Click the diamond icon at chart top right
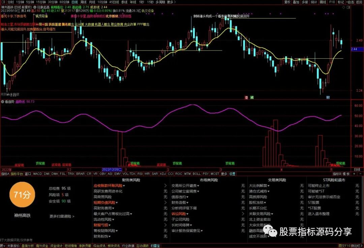This screenshot has height=248, width=364. (344, 7)
